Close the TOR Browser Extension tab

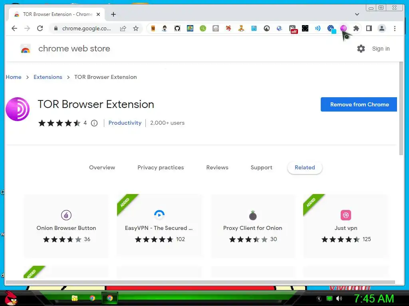click(x=98, y=14)
